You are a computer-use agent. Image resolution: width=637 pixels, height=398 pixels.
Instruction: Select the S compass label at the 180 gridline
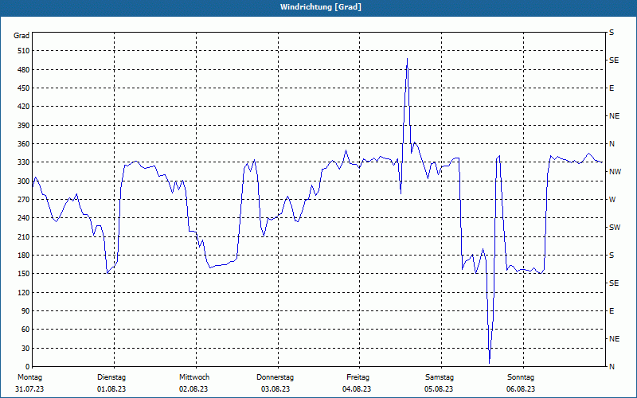click(x=612, y=256)
